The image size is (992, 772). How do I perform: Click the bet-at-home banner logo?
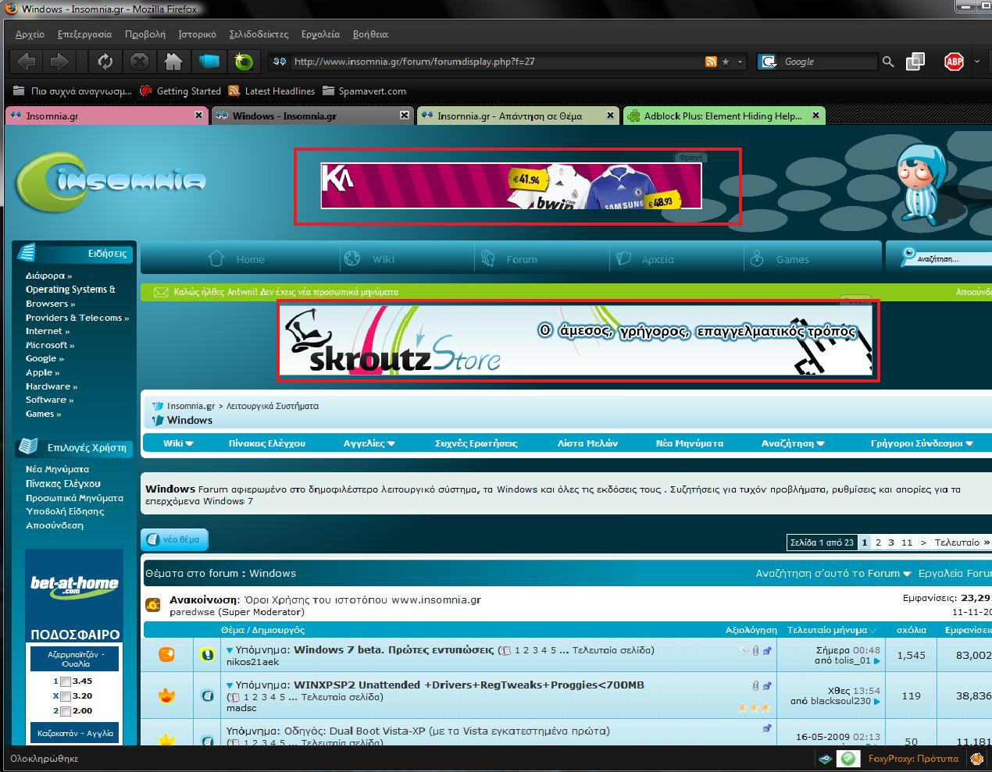coord(74,586)
